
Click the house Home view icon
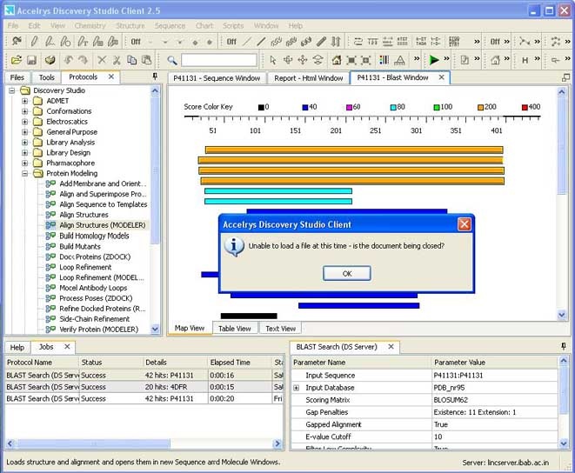click(337, 60)
